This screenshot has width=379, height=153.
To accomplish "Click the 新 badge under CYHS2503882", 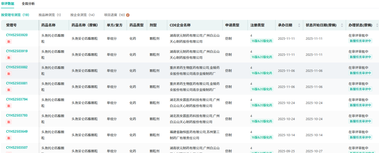I will click(9, 74).
